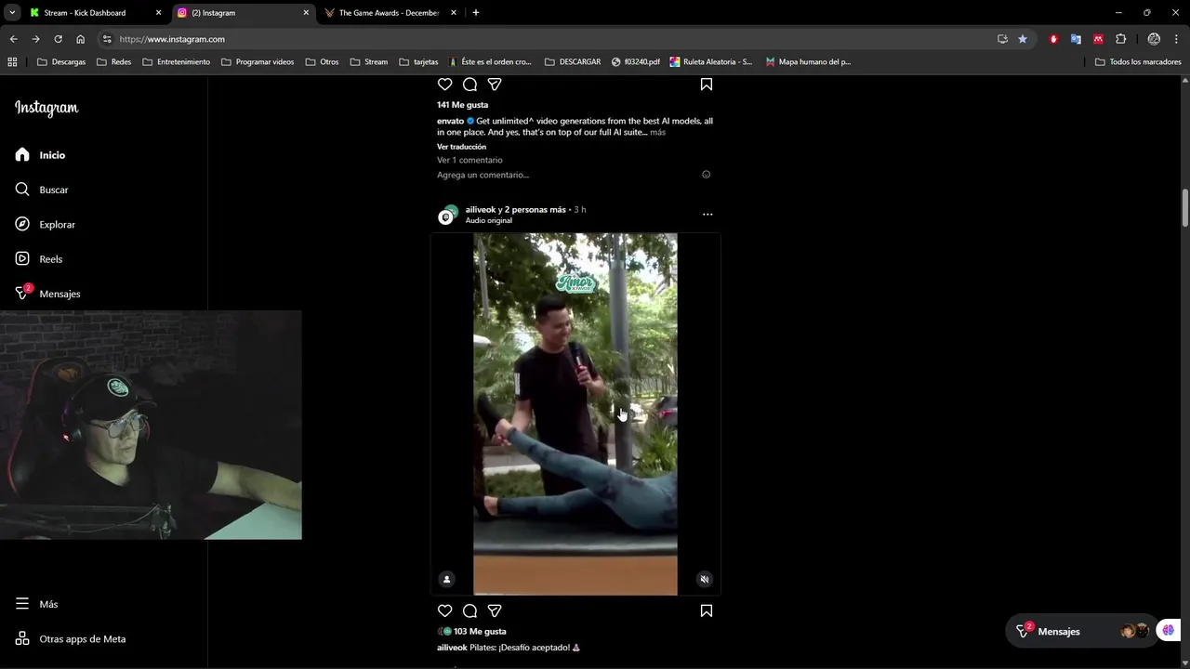Open the apps grid icon in bookmarks bar
Image resolution: width=1190 pixels, height=669 pixels.
tap(12, 62)
